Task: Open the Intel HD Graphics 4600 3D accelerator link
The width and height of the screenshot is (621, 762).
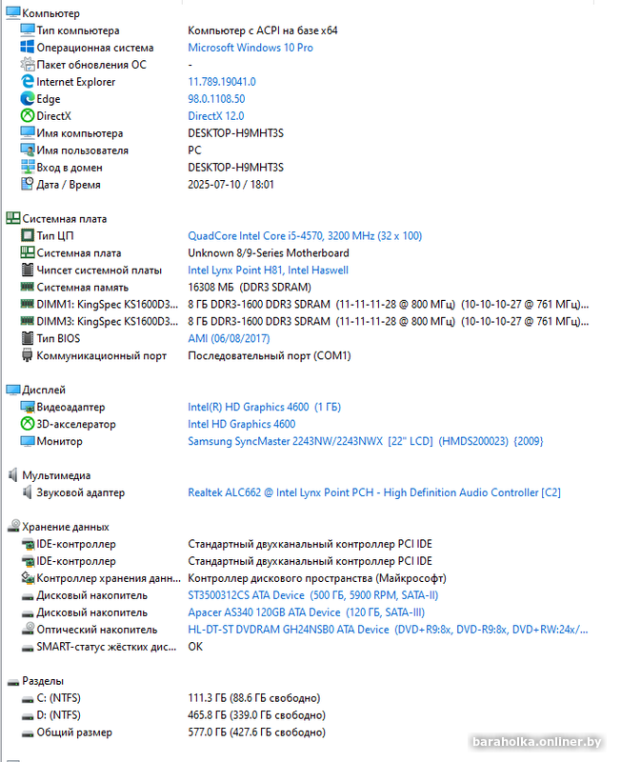Action: pos(242,424)
